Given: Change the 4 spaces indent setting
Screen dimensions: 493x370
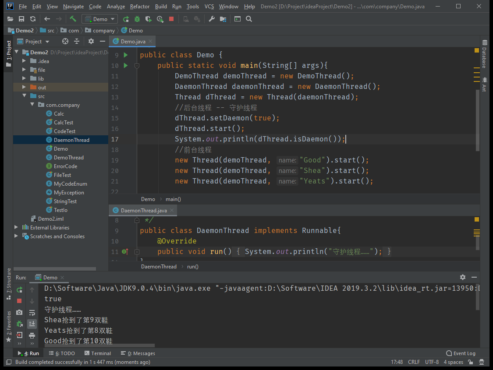Looking at the screenshot, I should (x=453, y=362).
